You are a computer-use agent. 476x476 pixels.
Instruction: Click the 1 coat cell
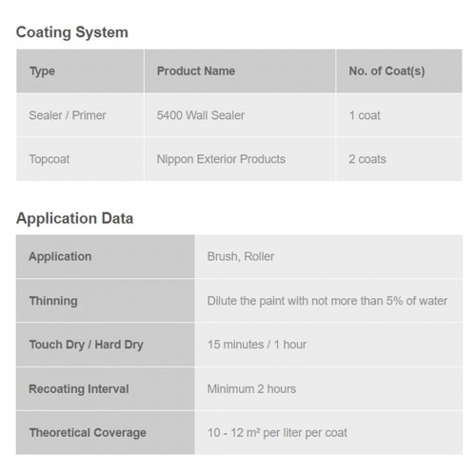(399, 115)
